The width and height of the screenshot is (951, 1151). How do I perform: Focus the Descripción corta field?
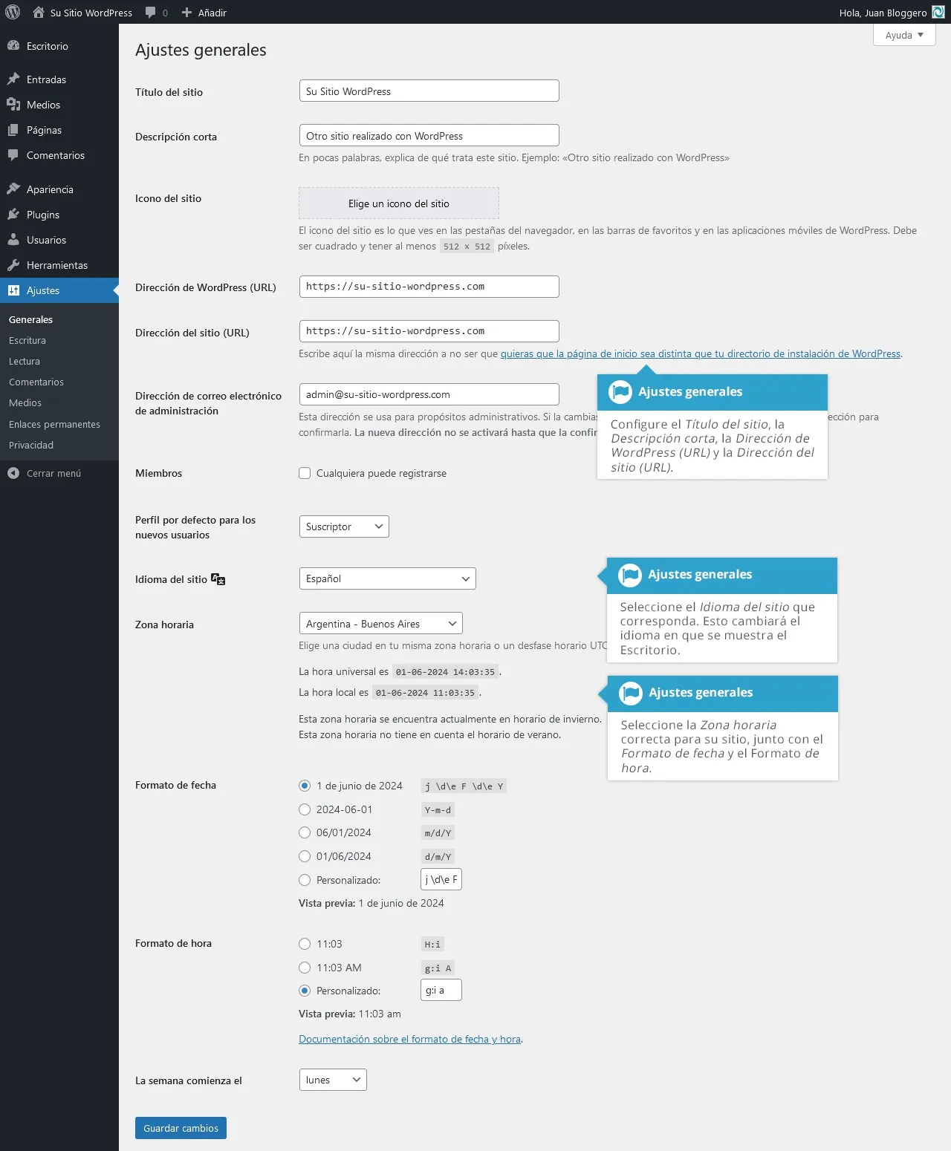(x=429, y=135)
